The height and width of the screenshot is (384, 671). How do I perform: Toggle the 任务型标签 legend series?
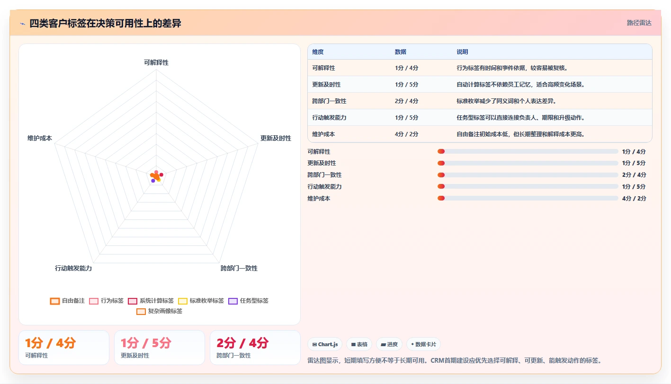click(249, 301)
